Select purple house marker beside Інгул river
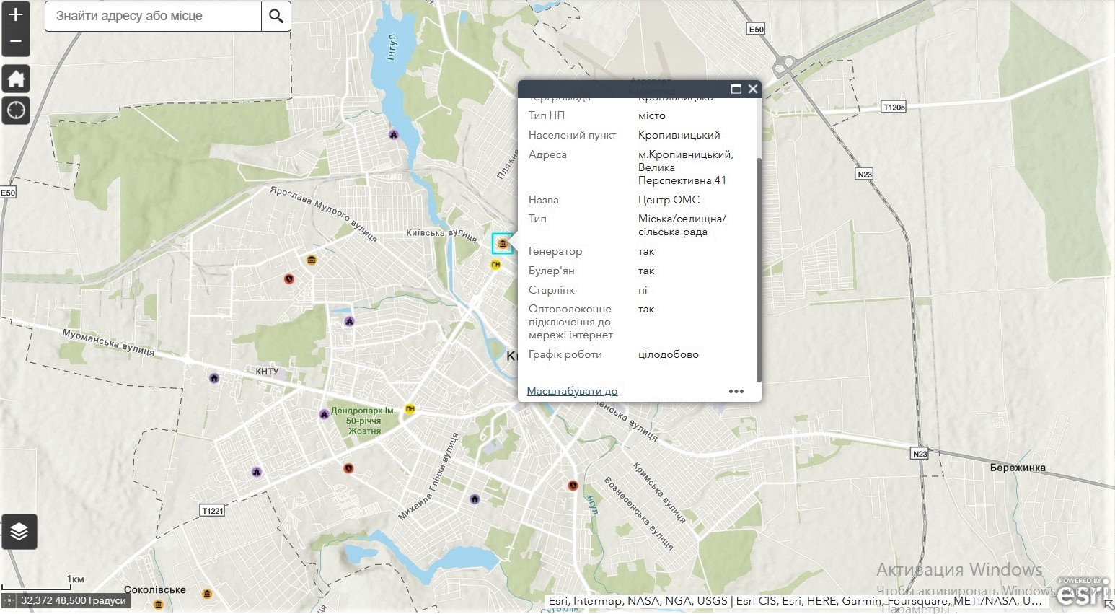 click(x=394, y=134)
